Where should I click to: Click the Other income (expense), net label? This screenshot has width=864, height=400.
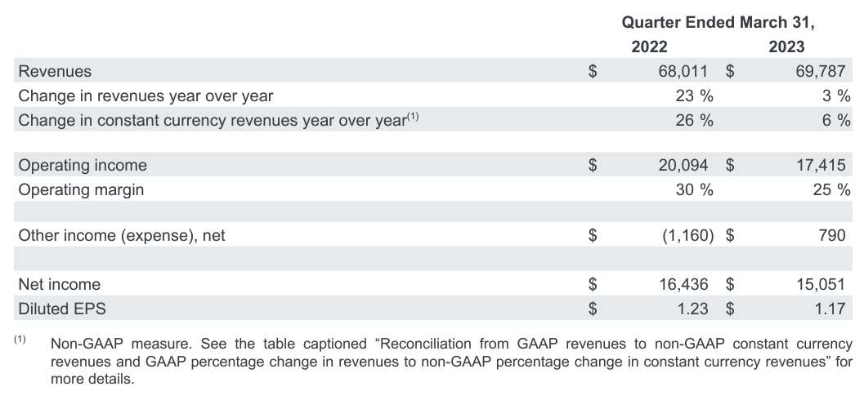[121, 236]
